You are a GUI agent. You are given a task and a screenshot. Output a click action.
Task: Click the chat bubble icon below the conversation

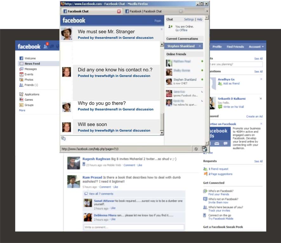(x=63, y=138)
